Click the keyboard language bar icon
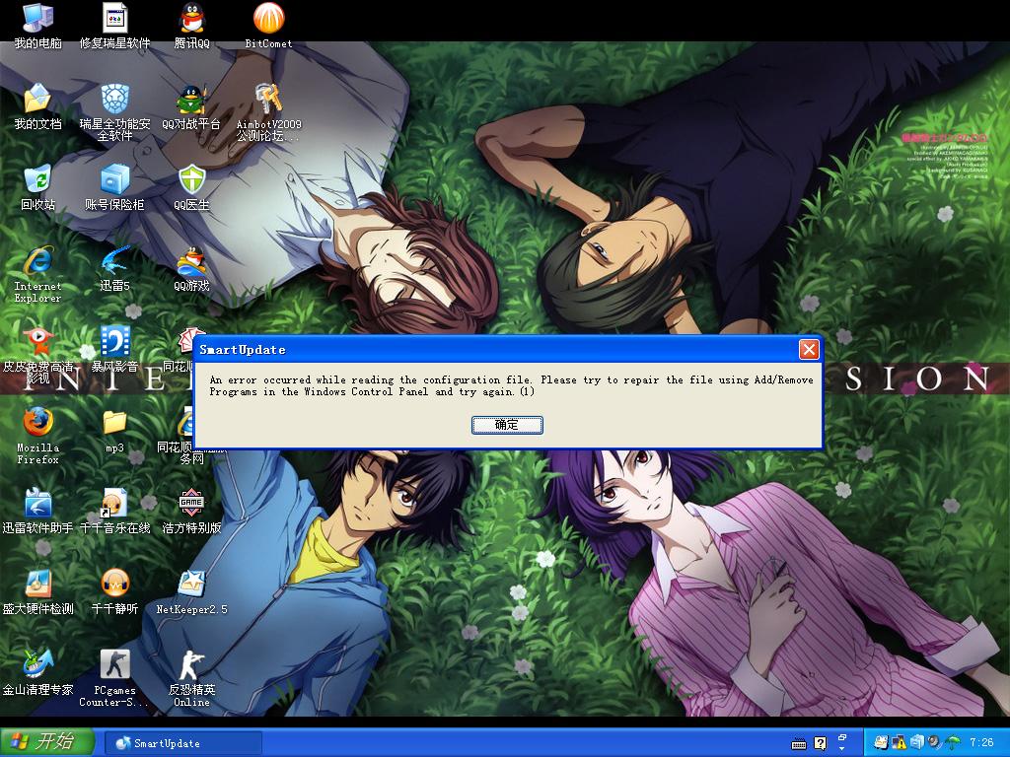Viewport: 1010px width, 757px height. coord(799,744)
